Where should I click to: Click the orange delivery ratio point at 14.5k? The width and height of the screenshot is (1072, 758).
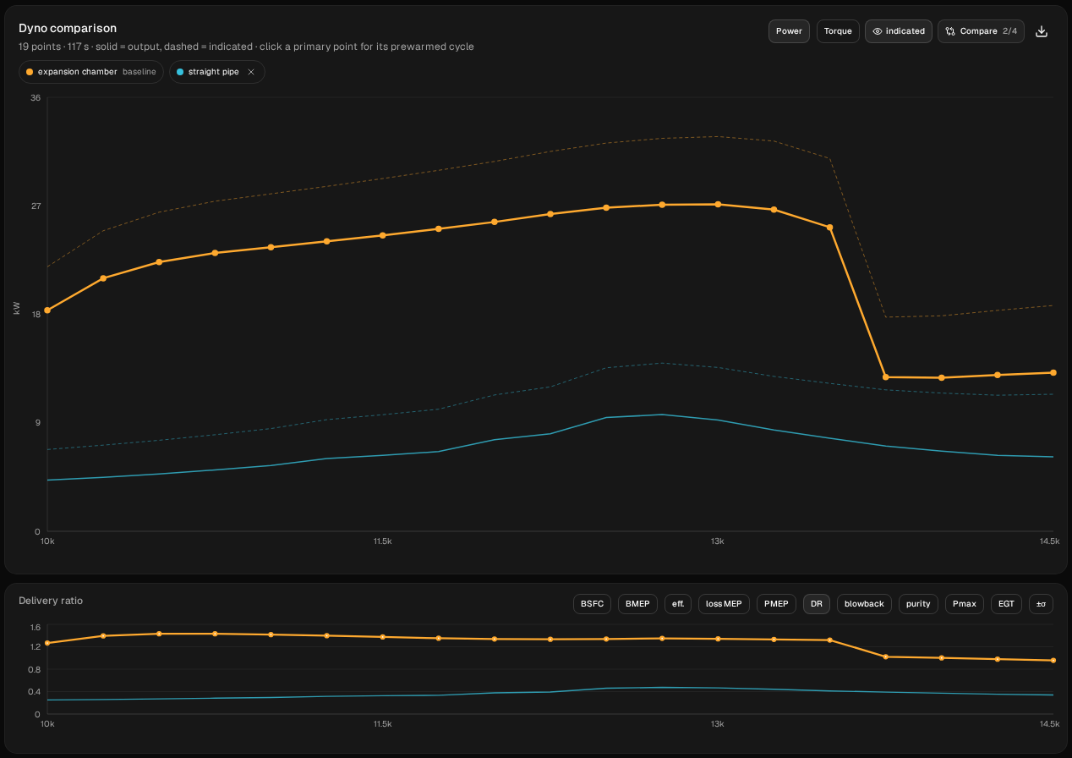pyautogui.click(x=1053, y=661)
